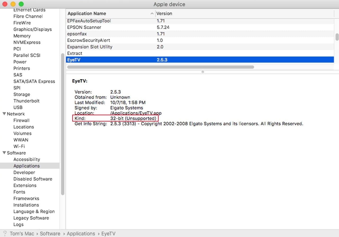
Task: Click the sort arrow in Application Name header
Action: click(152, 13)
